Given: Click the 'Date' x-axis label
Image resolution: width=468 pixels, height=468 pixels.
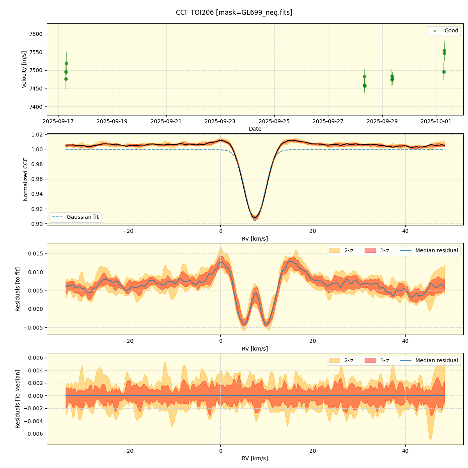Looking at the screenshot, I should click(255, 129).
